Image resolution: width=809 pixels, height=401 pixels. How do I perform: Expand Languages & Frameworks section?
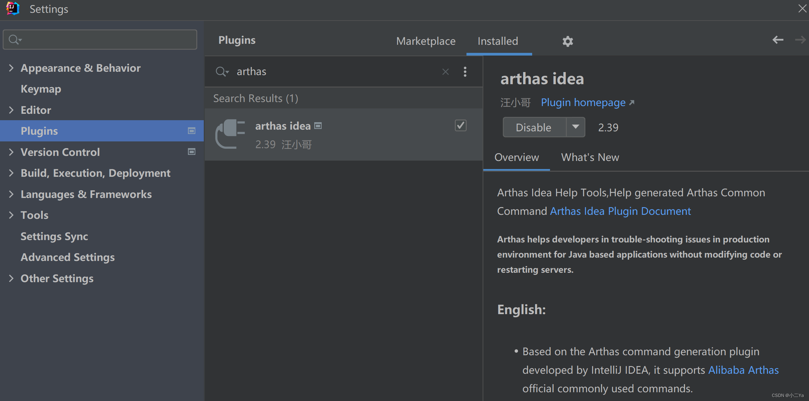(11, 194)
